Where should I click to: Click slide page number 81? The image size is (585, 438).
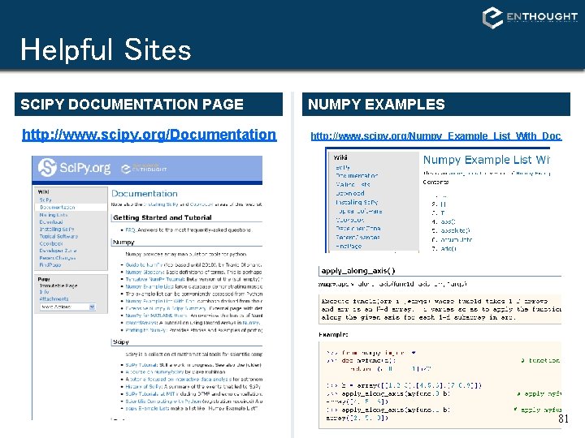click(x=563, y=419)
